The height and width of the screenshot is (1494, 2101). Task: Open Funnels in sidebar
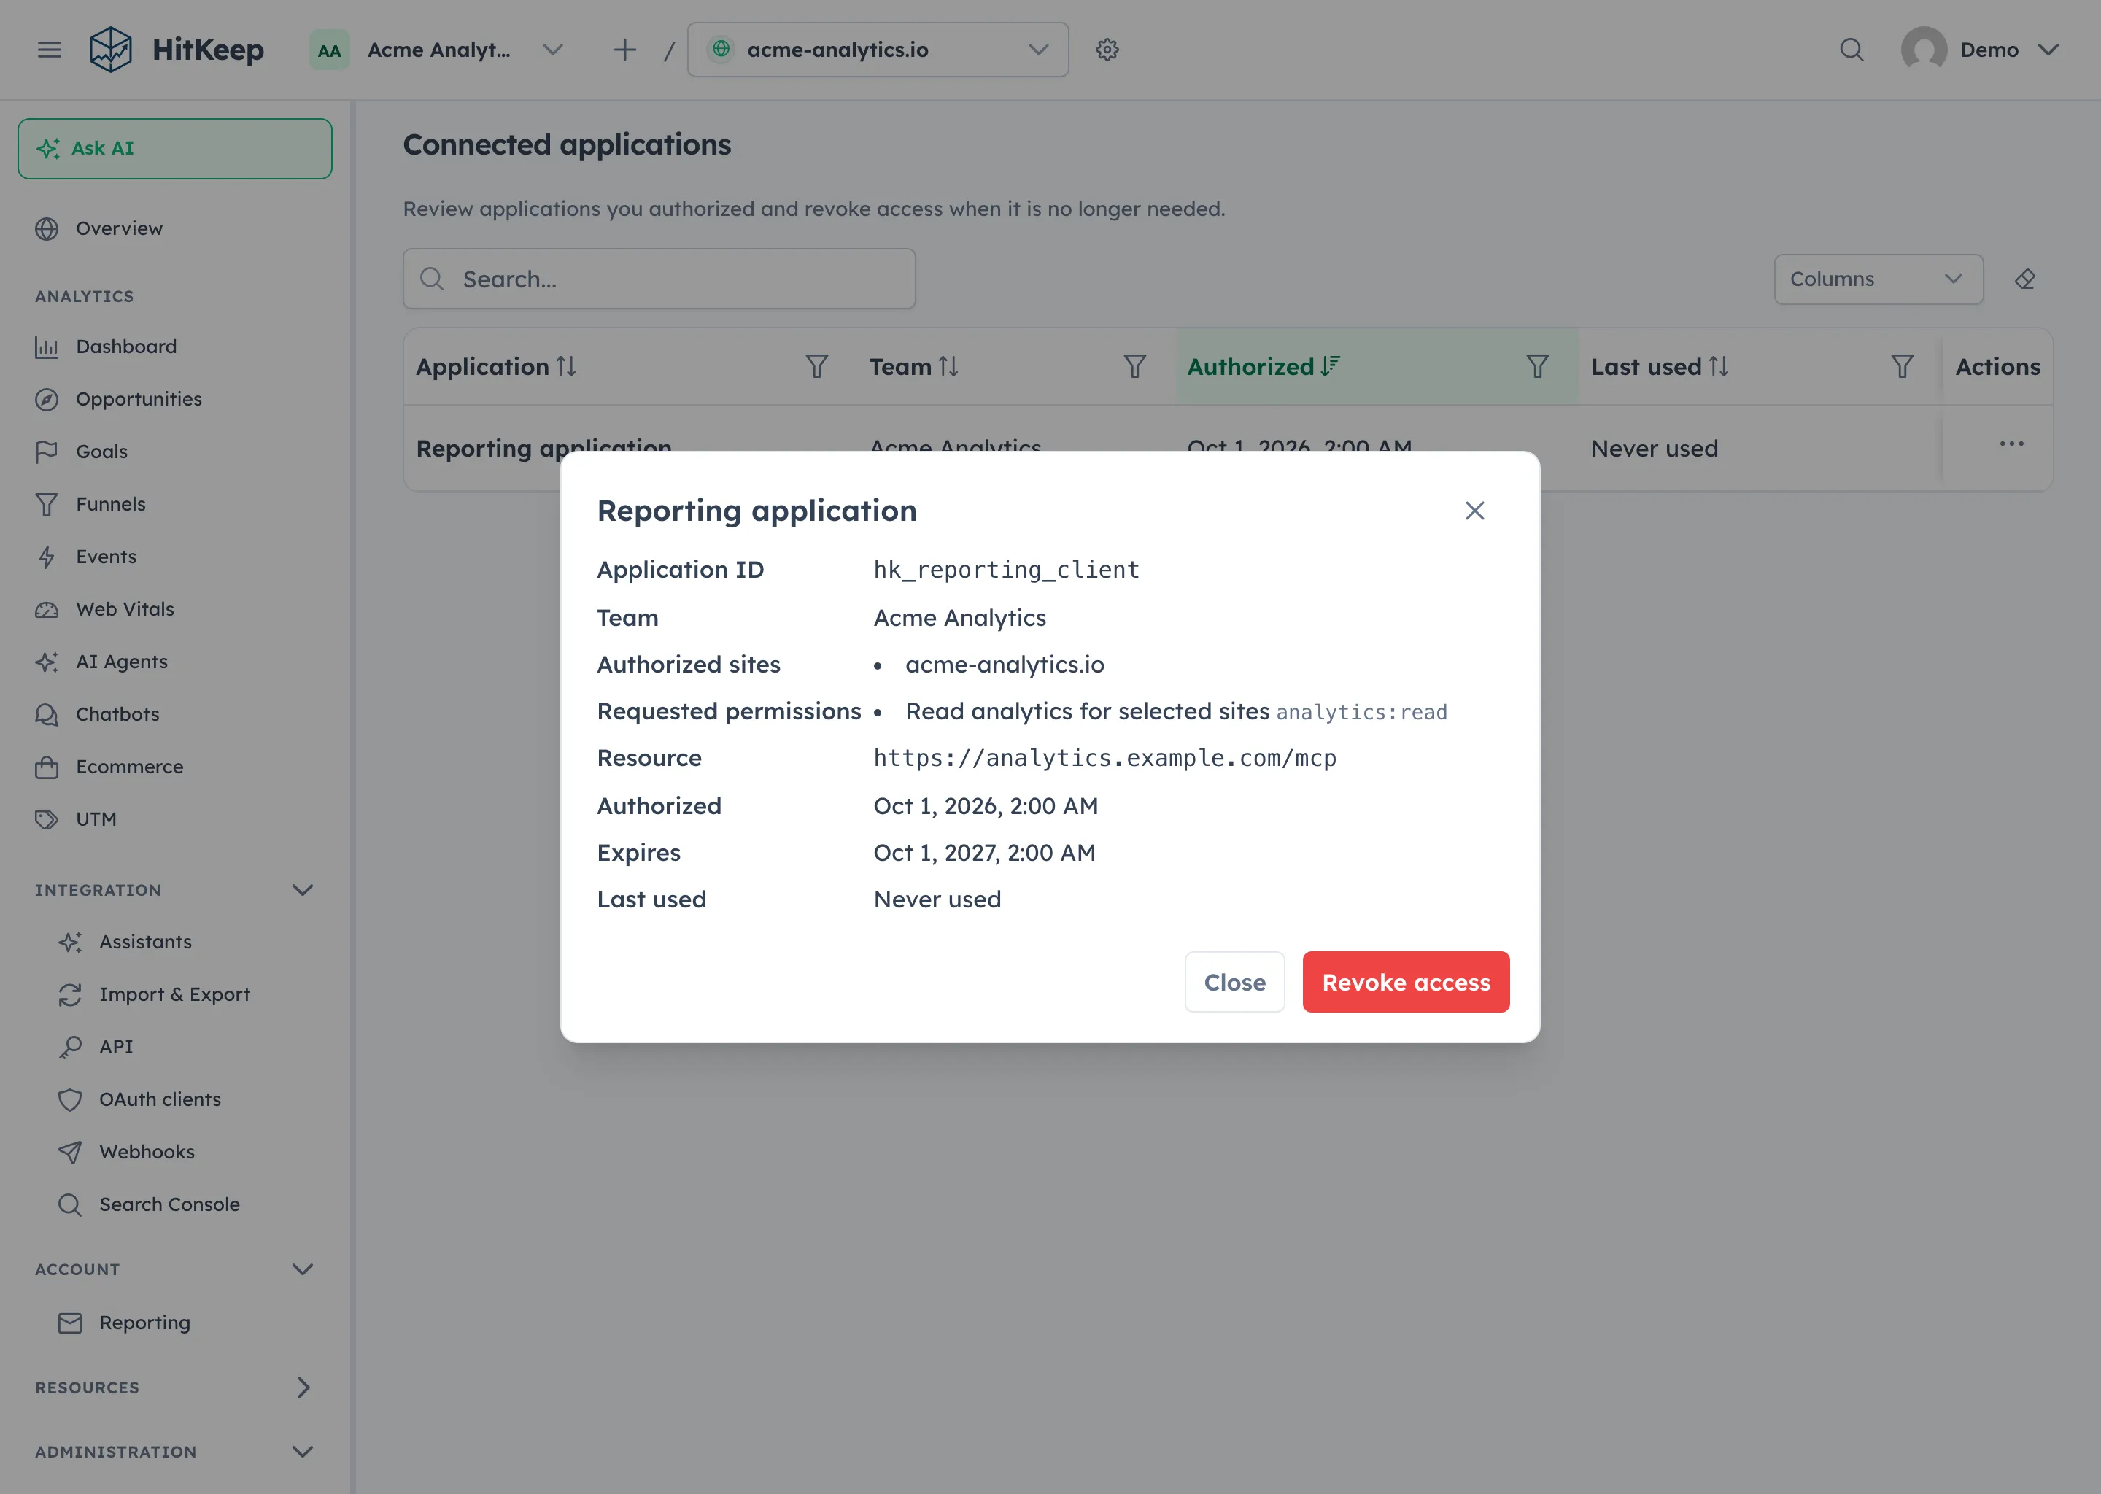click(x=175, y=504)
